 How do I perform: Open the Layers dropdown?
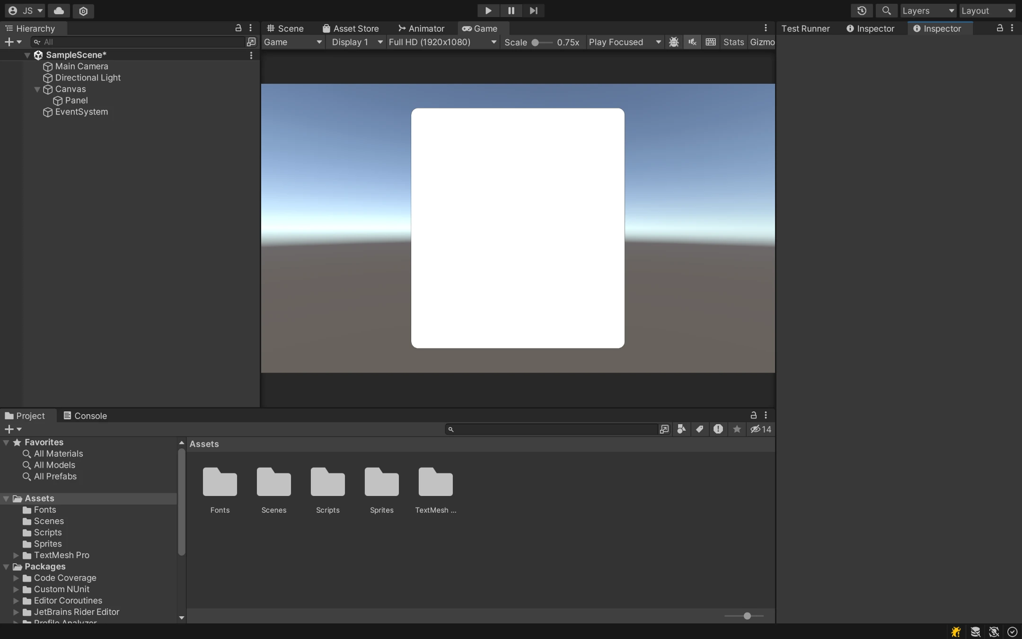(x=926, y=10)
